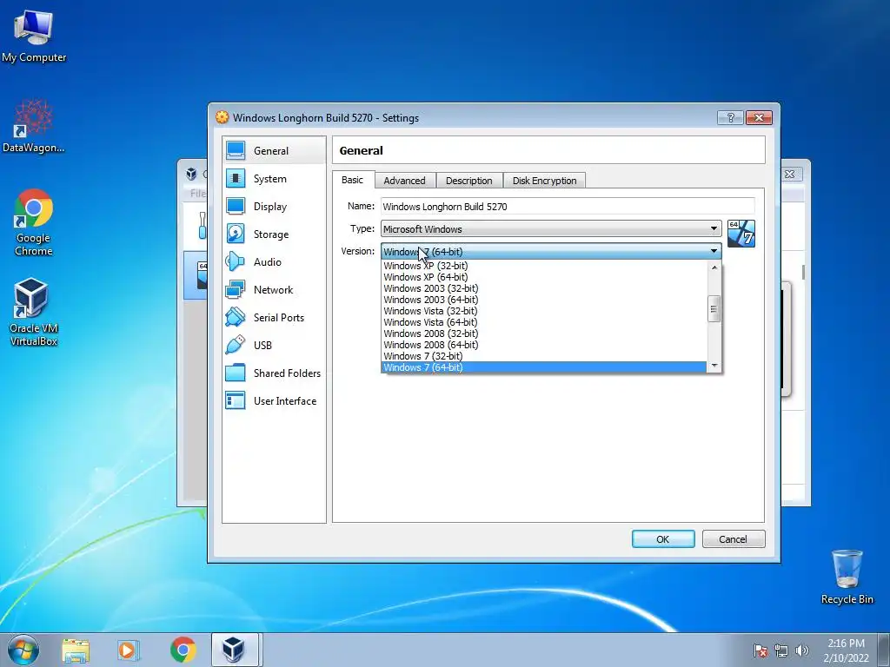Screen dimensions: 890x667
Task: Click the network tray icon
Action: point(781,651)
